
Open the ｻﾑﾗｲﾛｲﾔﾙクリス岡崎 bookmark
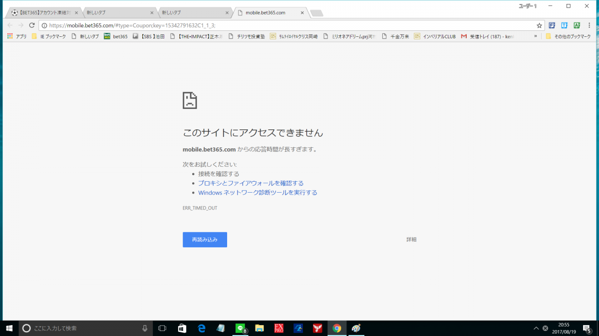(x=294, y=36)
